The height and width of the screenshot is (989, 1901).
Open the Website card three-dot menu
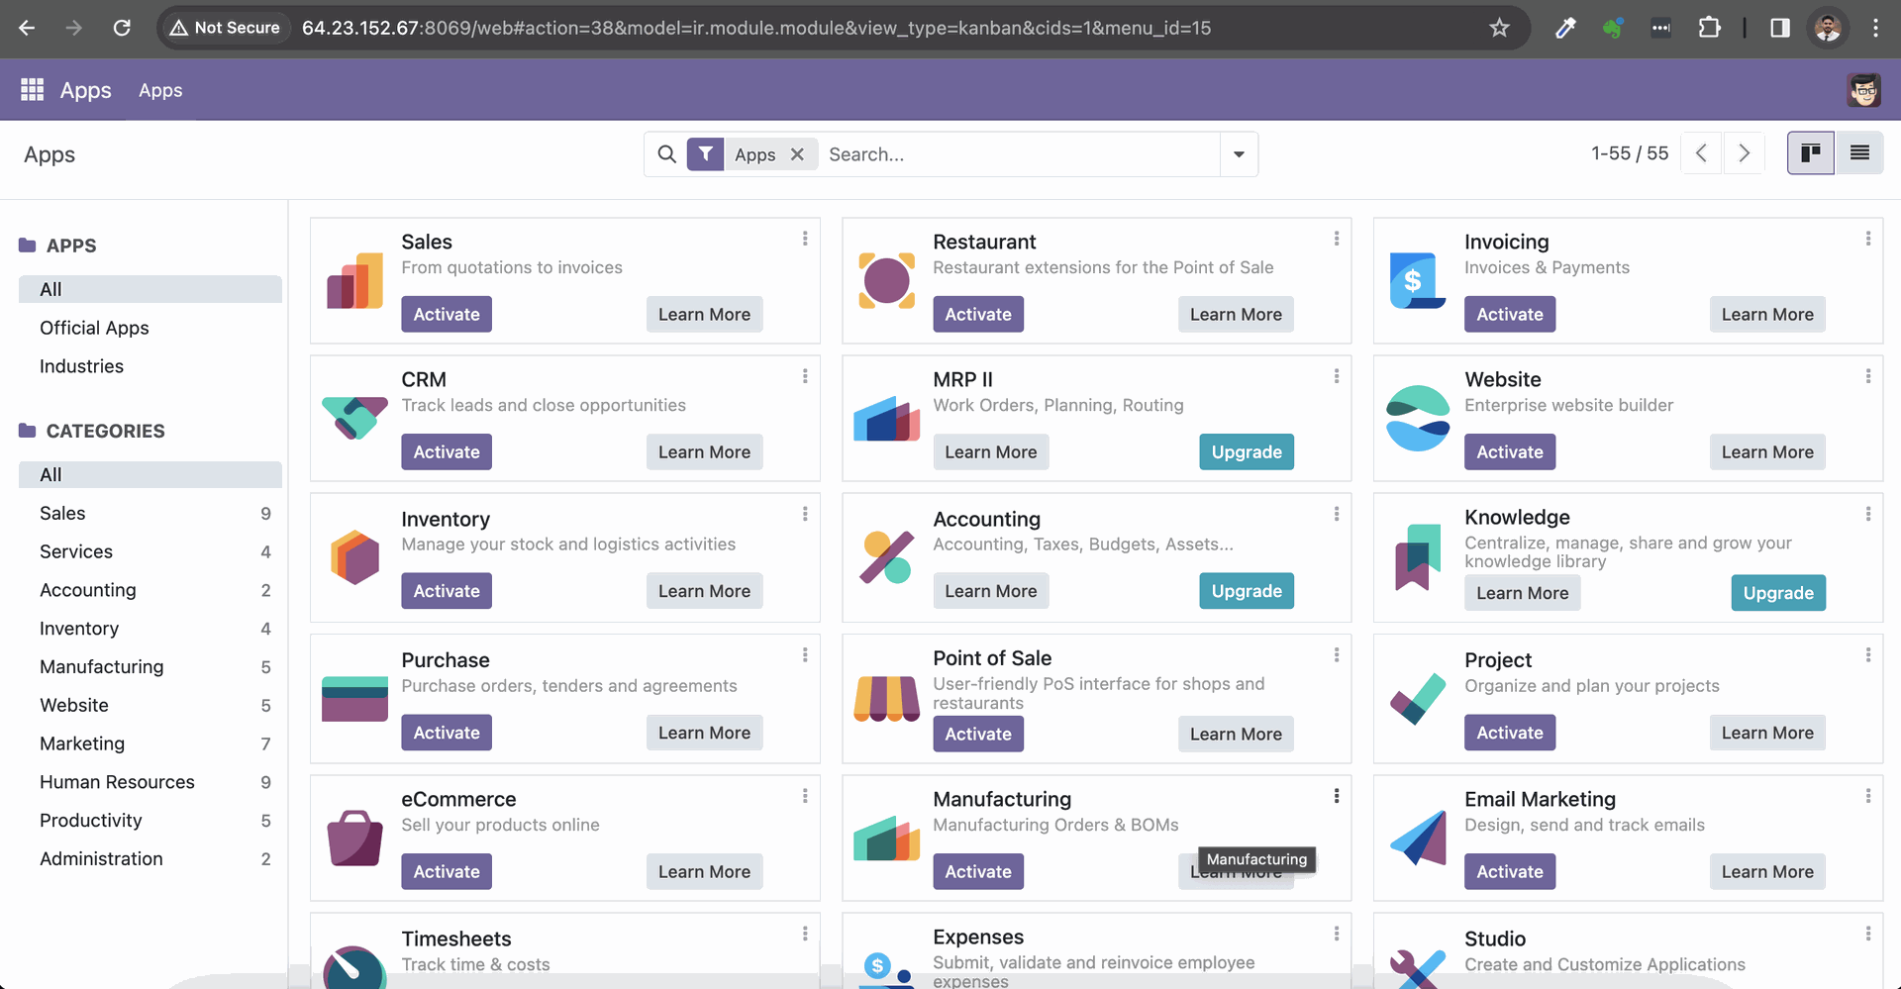[1867, 376]
